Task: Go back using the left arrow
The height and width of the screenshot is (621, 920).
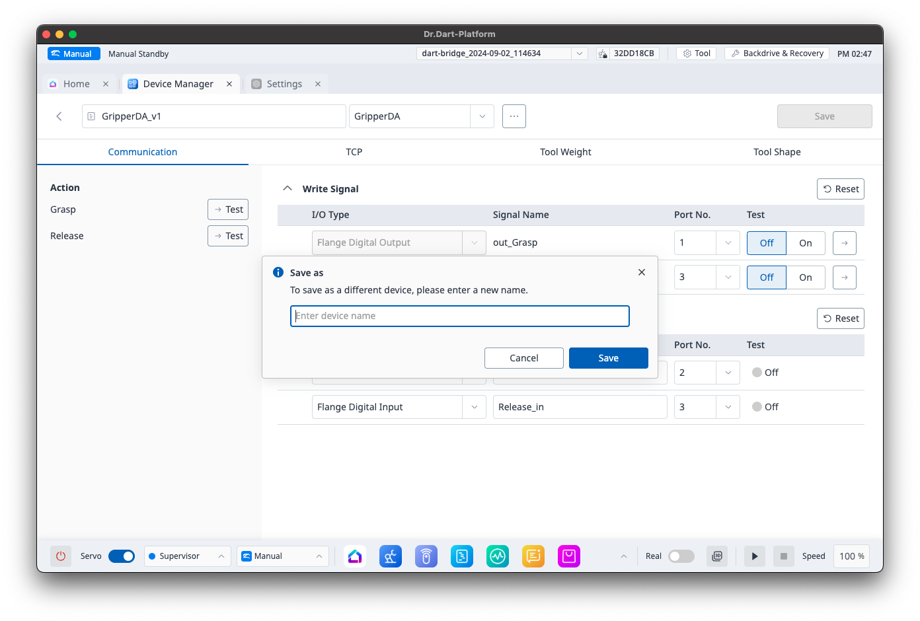Action: [x=59, y=116]
